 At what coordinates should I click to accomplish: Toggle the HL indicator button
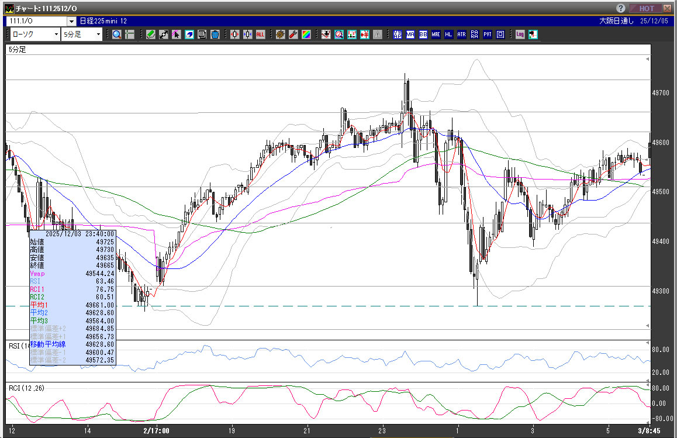click(x=448, y=35)
